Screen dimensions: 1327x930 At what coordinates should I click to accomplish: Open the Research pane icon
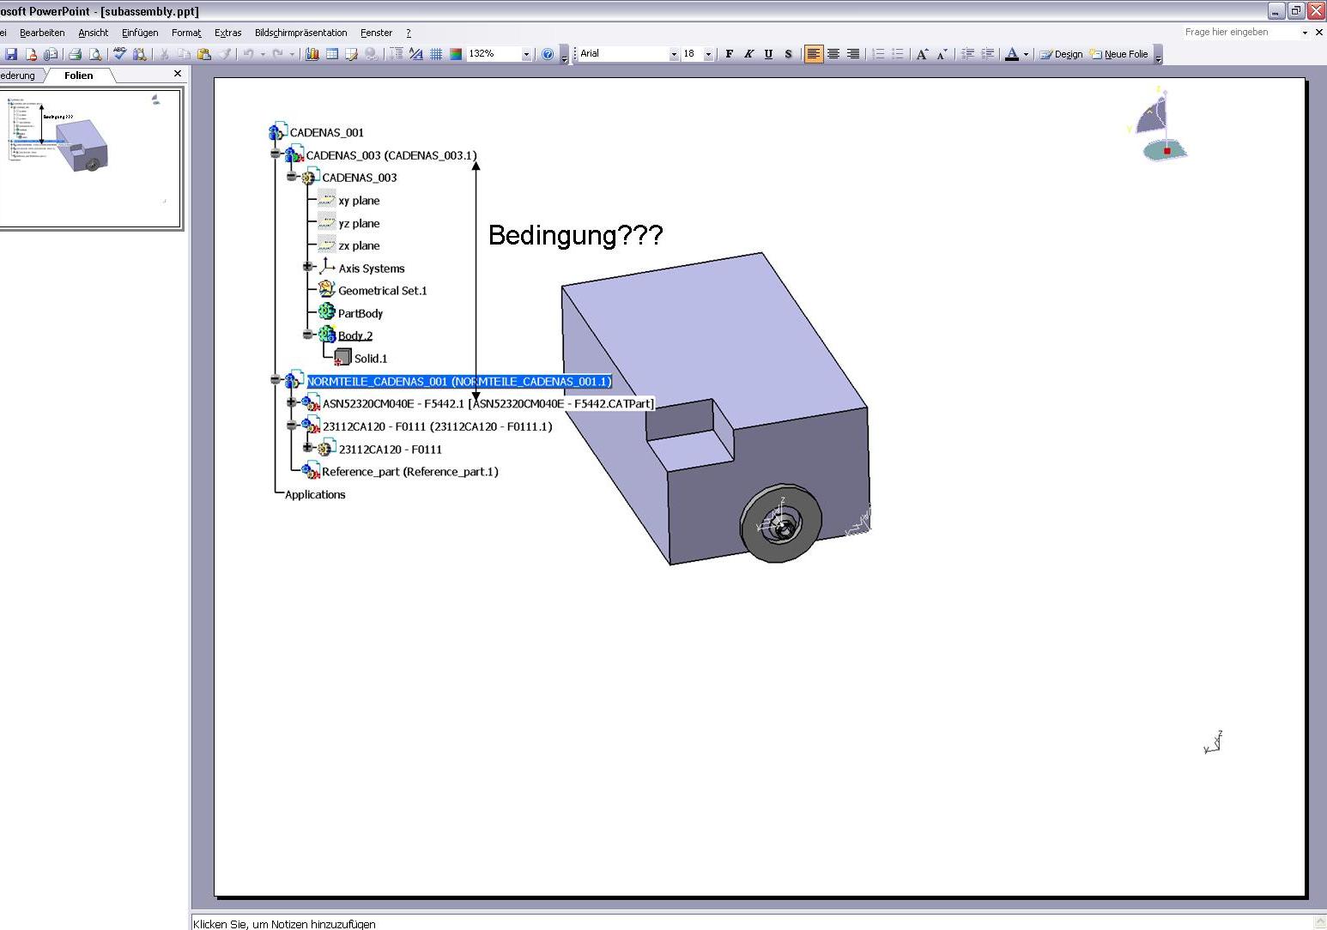click(139, 54)
